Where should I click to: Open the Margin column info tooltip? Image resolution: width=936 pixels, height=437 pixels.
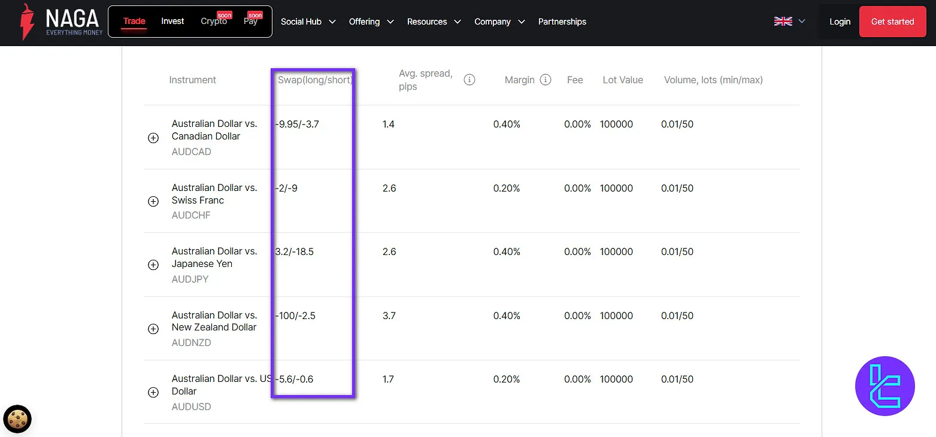(546, 79)
